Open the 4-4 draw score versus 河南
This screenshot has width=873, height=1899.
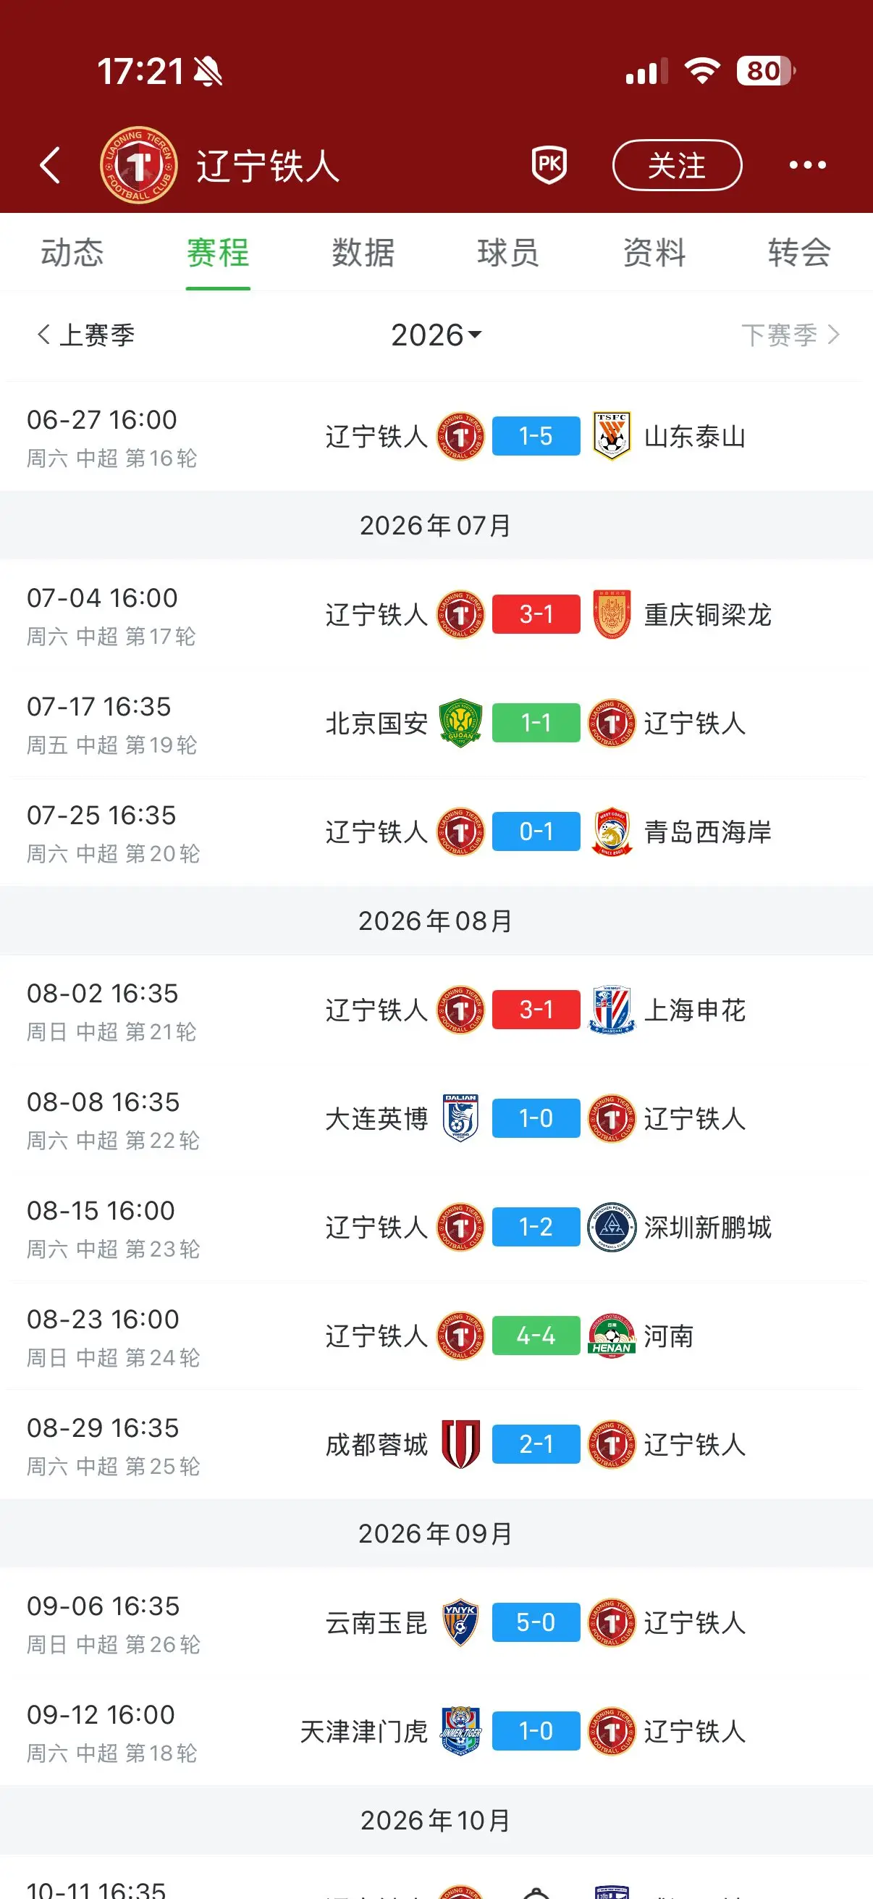(x=536, y=1335)
